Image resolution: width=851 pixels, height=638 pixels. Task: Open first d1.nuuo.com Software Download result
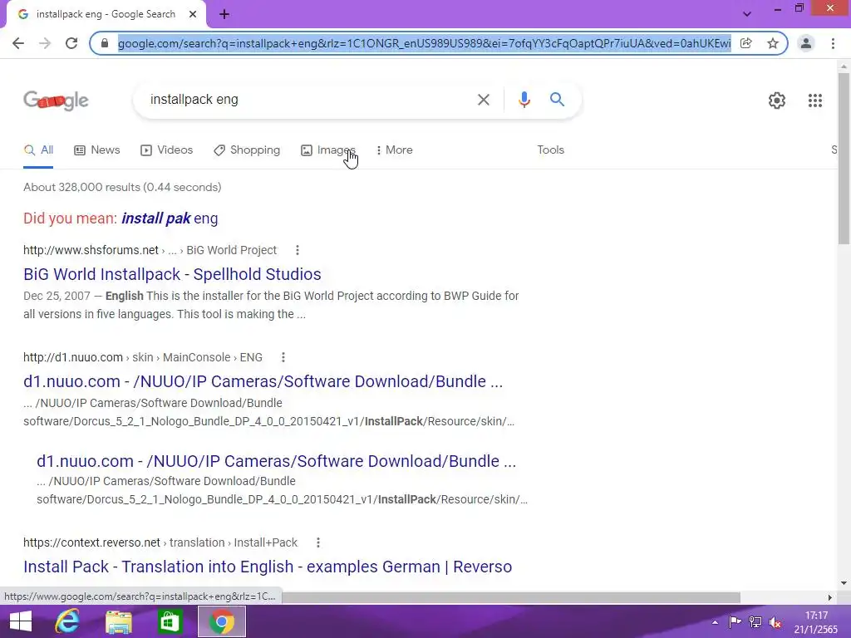(x=263, y=381)
